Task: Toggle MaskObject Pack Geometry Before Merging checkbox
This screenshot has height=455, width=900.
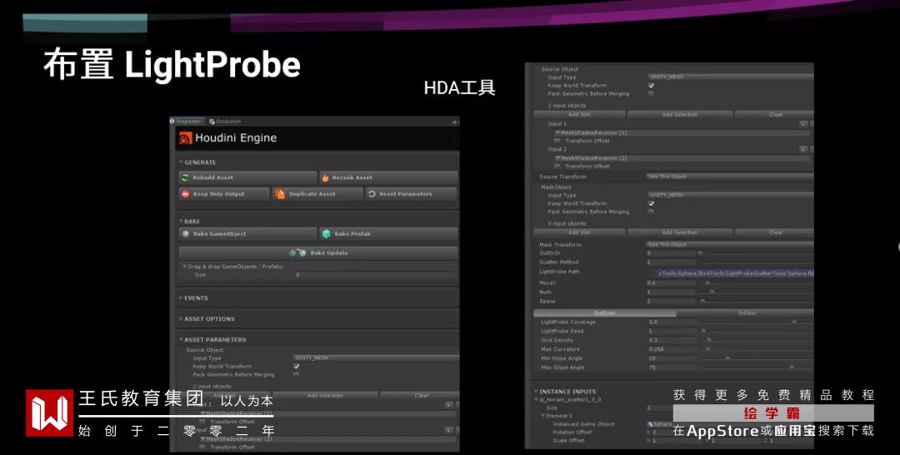Action: click(x=651, y=212)
